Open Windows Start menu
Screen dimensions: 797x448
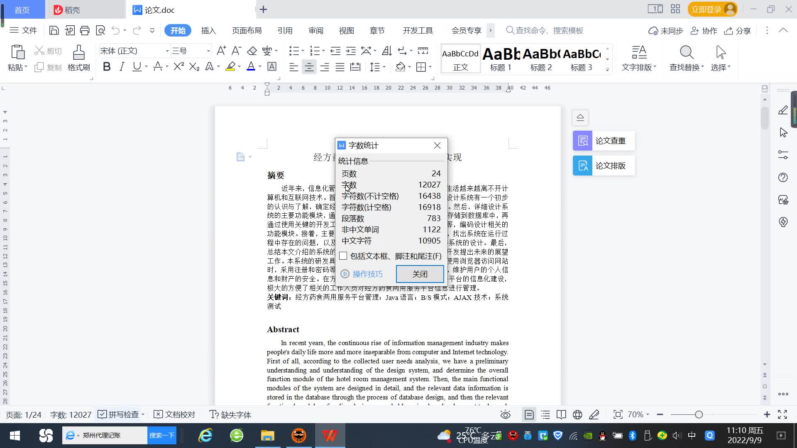point(15,436)
